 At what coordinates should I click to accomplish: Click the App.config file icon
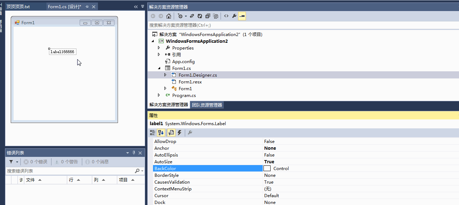click(168, 62)
